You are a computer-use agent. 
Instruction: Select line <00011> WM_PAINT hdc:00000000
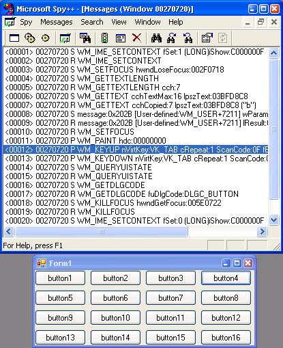coord(136,141)
